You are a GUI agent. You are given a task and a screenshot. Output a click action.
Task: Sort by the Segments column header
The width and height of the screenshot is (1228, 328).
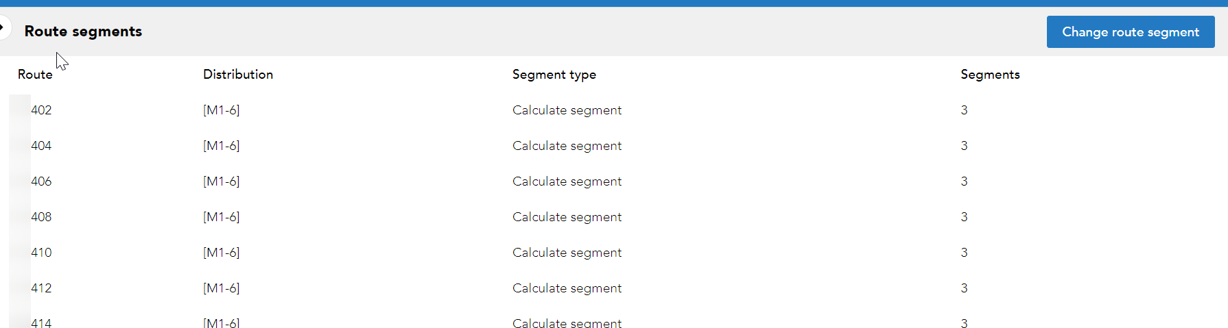point(990,75)
